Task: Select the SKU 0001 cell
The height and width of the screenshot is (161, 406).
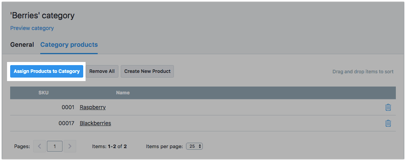Action: pos(67,107)
